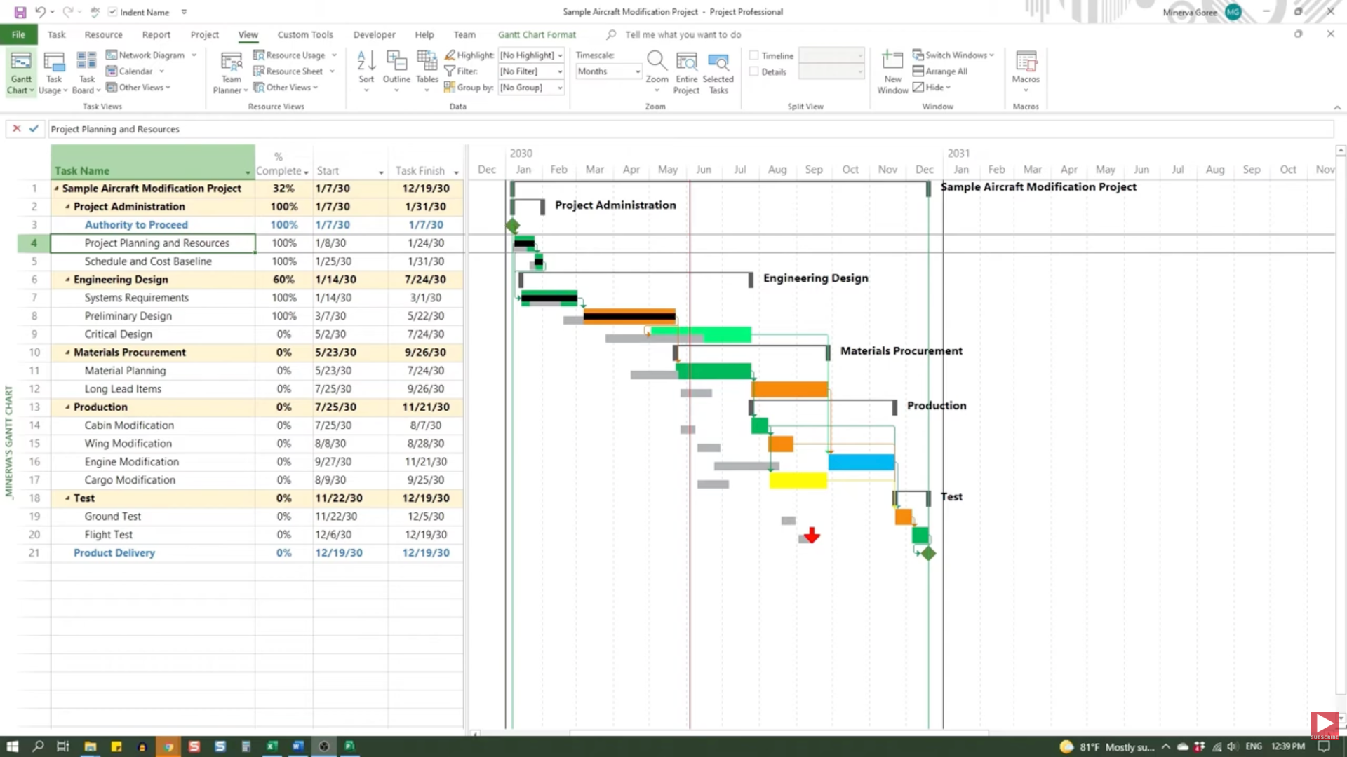This screenshot has width=1347, height=757.
Task: Click the Entire Project zoom icon
Action: click(686, 63)
